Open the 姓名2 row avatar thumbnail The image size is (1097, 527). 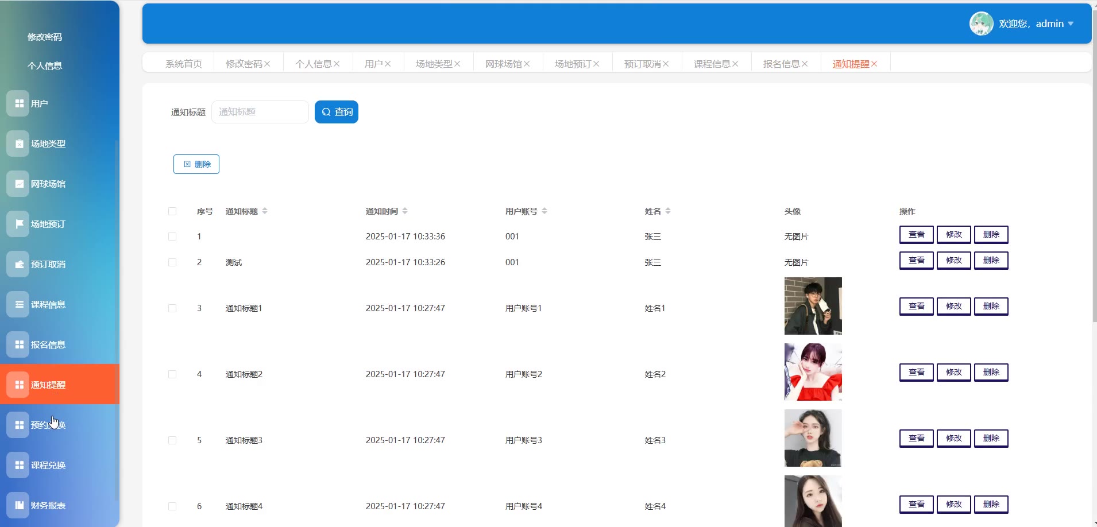[x=813, y=372]
